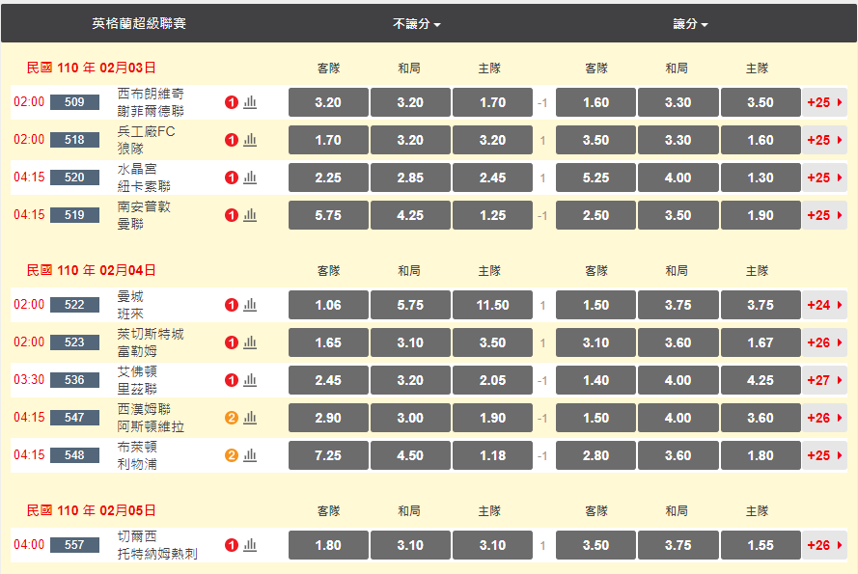Open statistics chart icon for match 536
858x574 pixels.
click(x=250, y=380)
